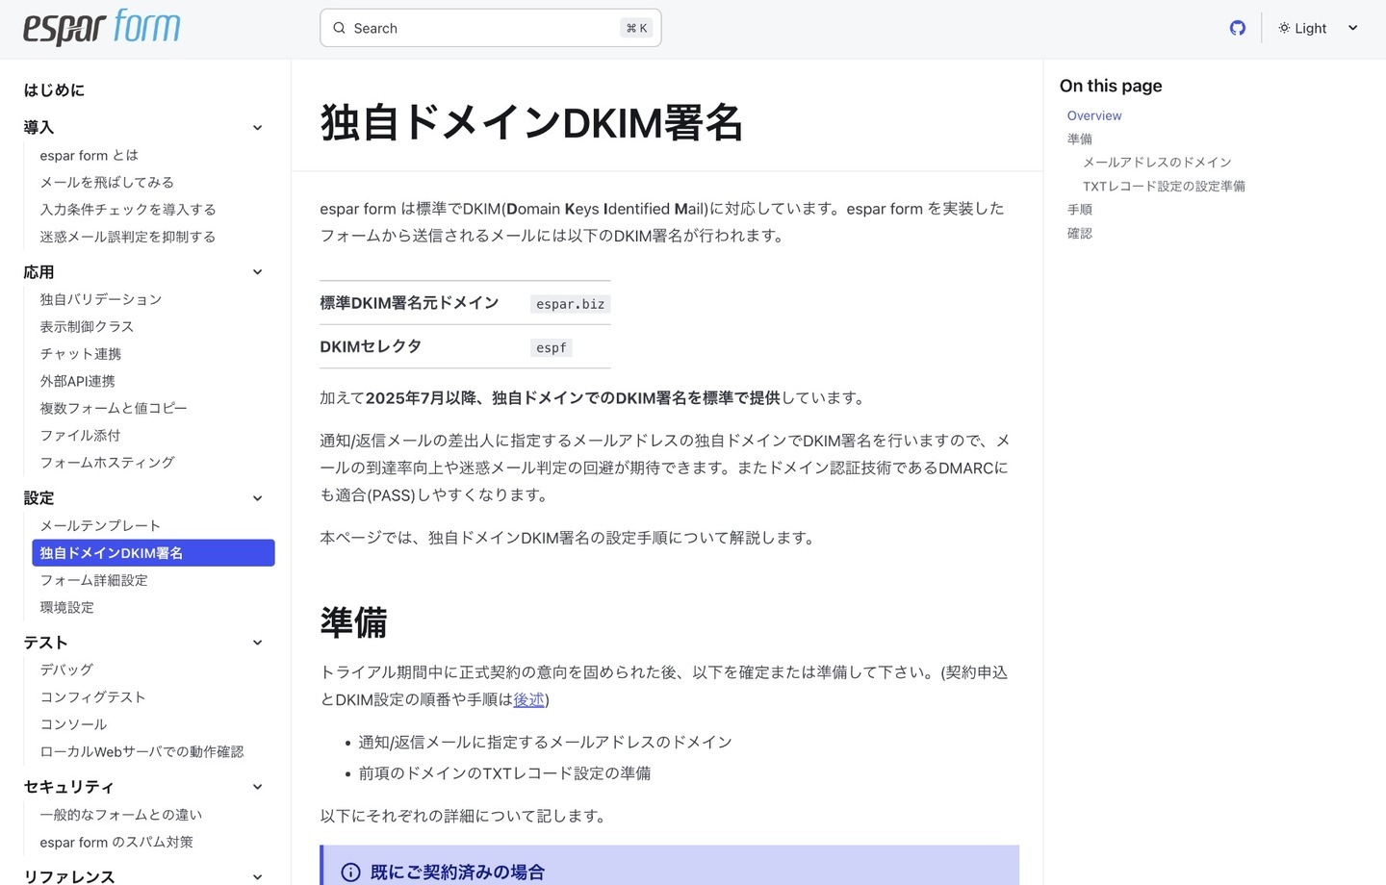Click the ⌘K shortcut badge
The height and width of the screenshot is (885, 1386).
[x=636, y=28]
